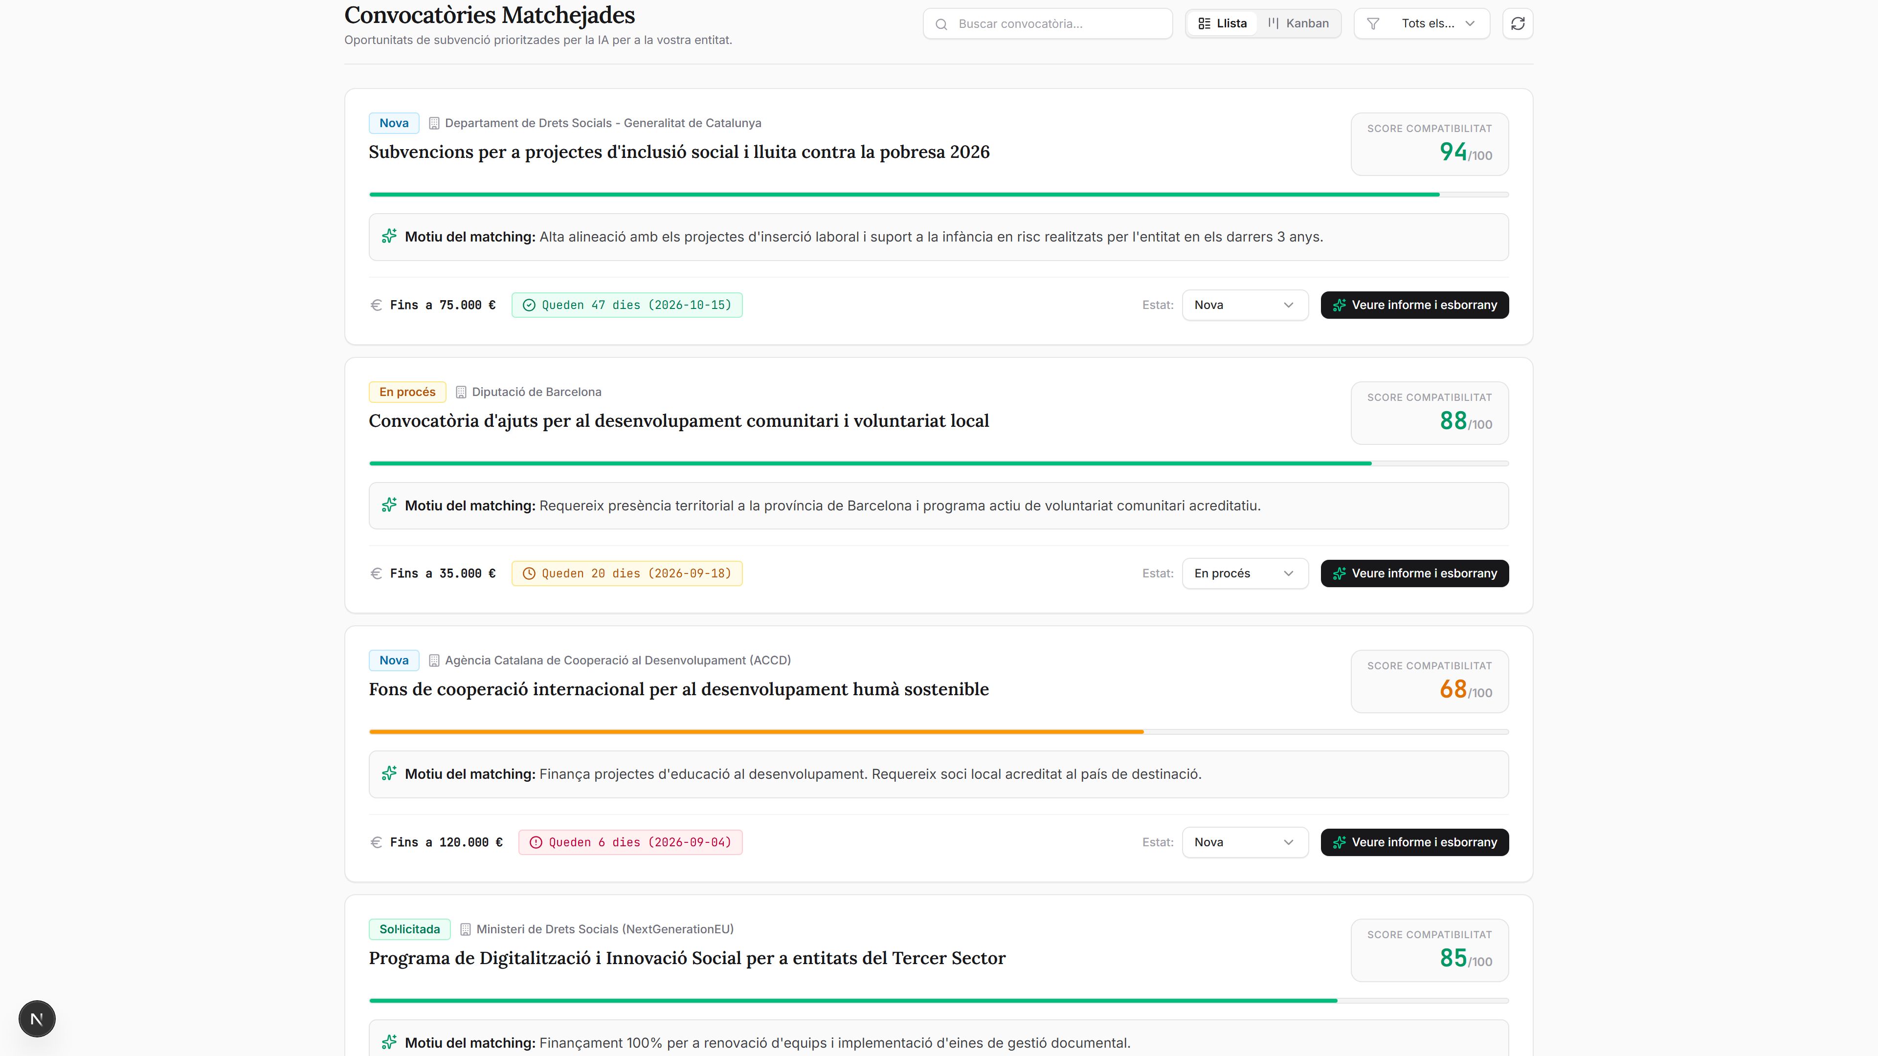This screenshot has width=1878, height=1056.
Task: Click clock icon in Queden 20 dies badge
Action: pyautogui.click(x=529, y=573)
